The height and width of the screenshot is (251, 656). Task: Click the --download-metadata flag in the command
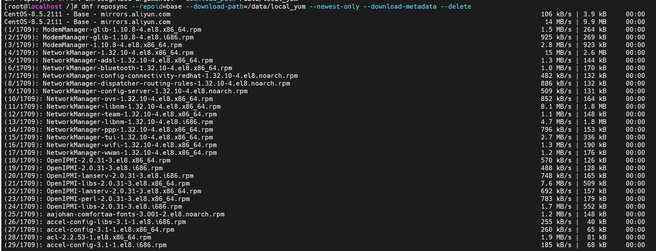coord(400,6)
